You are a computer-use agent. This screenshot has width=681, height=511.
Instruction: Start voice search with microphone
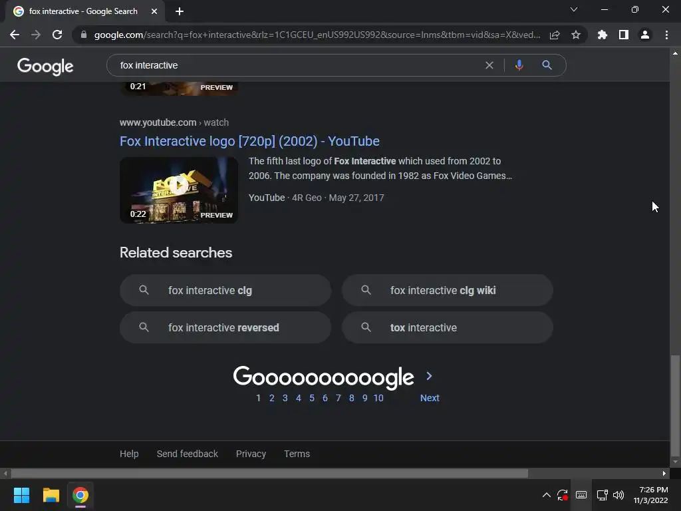point(519,65)
